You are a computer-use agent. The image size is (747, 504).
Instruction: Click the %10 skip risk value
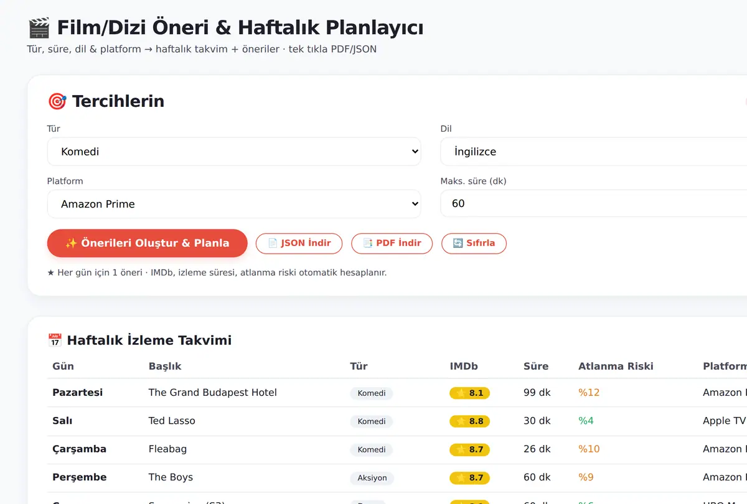click(x=589, y=449)
